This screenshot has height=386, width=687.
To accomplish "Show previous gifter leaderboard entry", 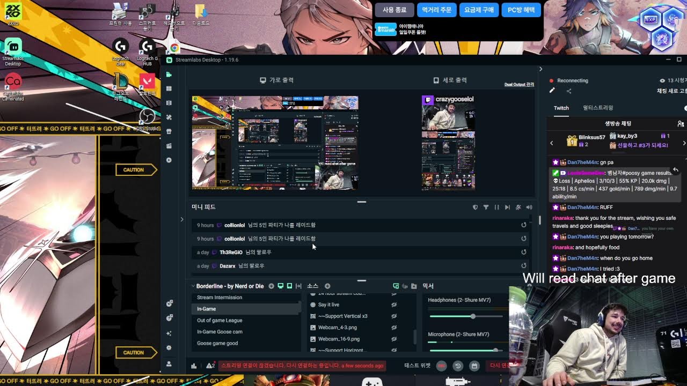I will pos(552,143).
